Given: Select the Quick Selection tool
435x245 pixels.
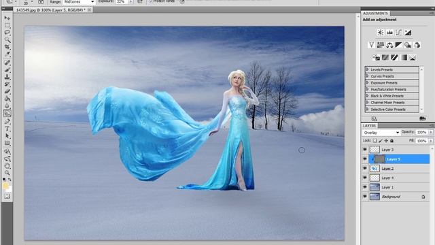Looking at the screenshot, I should coord(7,39).
